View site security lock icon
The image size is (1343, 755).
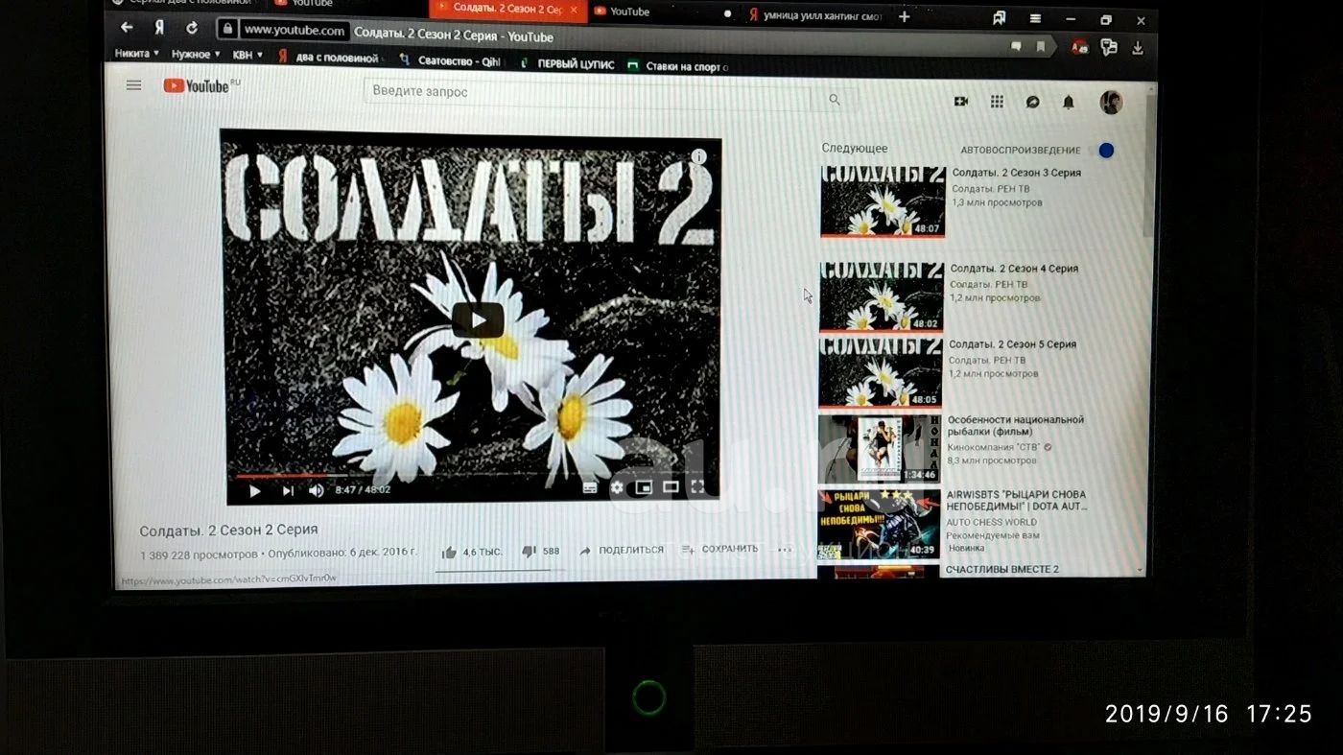(x=227, y=29)
